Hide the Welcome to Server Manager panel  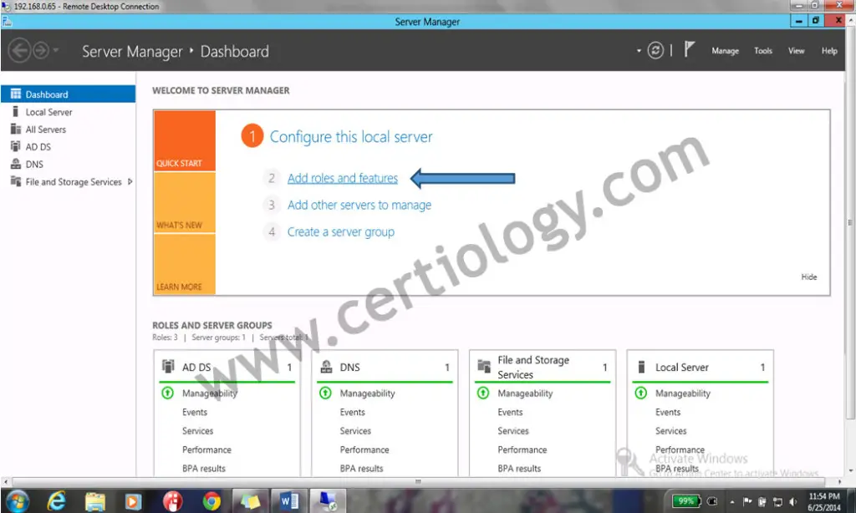click(x=808, y=277)
